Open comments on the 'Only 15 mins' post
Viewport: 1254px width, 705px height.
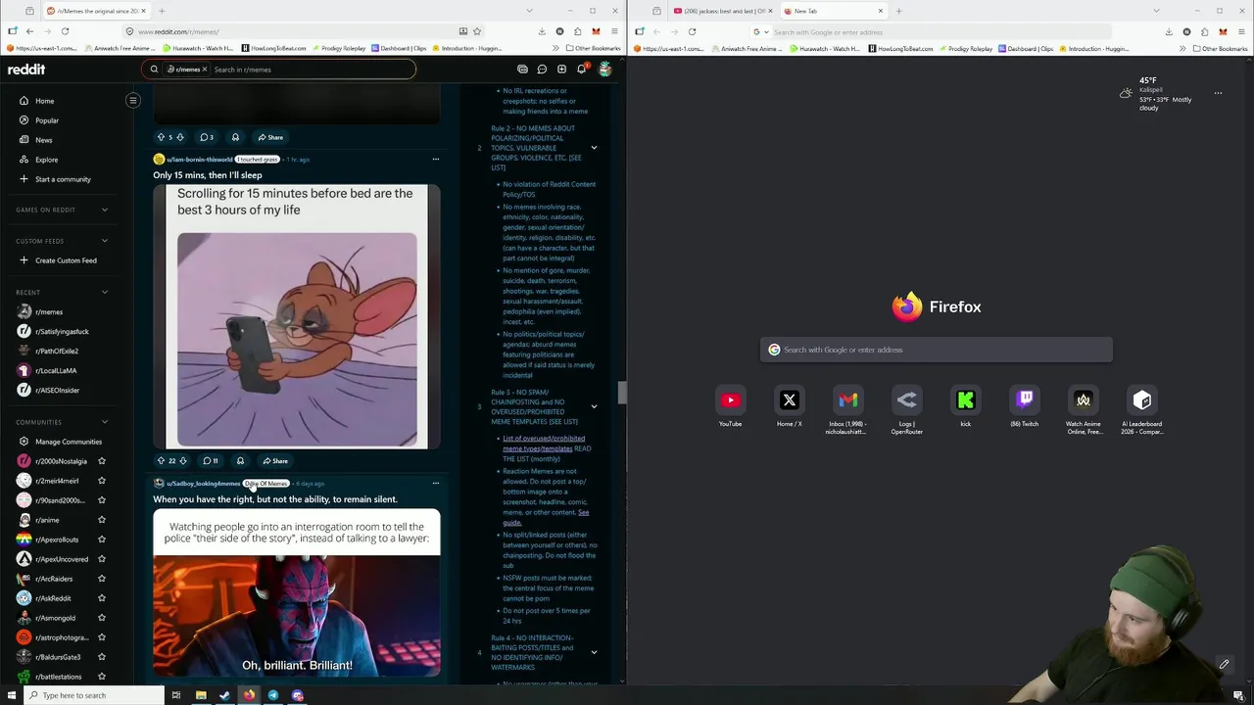(211, 461)
